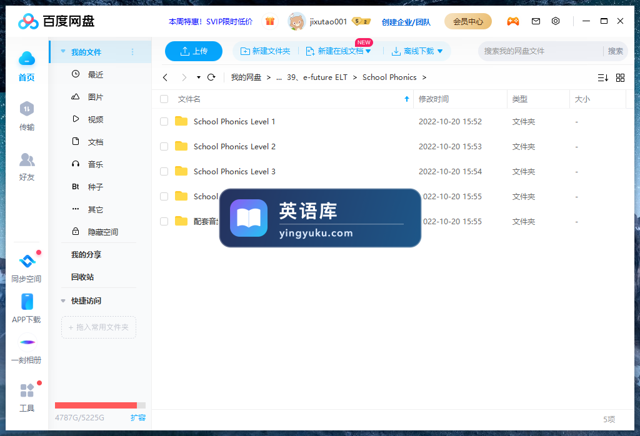Image resolution: width=640 pixels, height=436 pixels.
Task: Open the 会员中心 button
Action: pyautogui.click(x=467, y=21)
